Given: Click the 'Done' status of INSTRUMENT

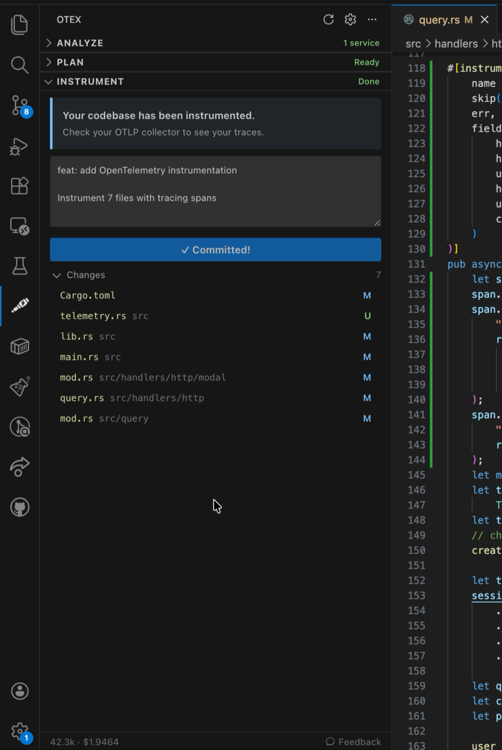Looking at the screenshot, I should (x=369, y=82).
